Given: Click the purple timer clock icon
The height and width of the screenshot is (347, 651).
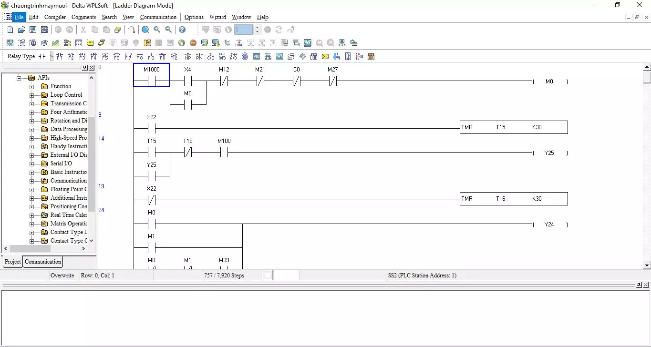Looking at the screenshot, I should tap(245, 56).
